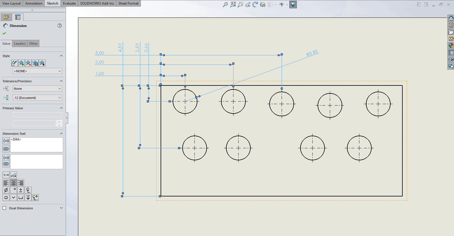This screenshot has height=236, width=454.
Task: Click the lower dimension text box
Action: [x=37, y=162]
